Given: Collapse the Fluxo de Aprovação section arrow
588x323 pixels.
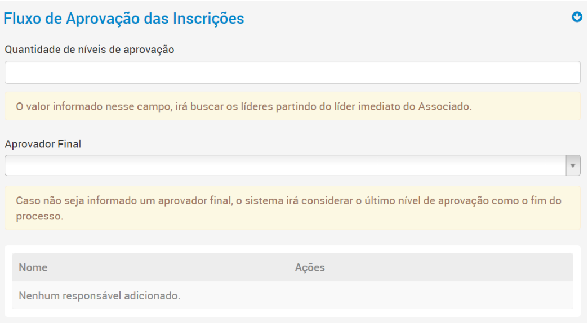Looking at the screenshot, I should point(576,17).
